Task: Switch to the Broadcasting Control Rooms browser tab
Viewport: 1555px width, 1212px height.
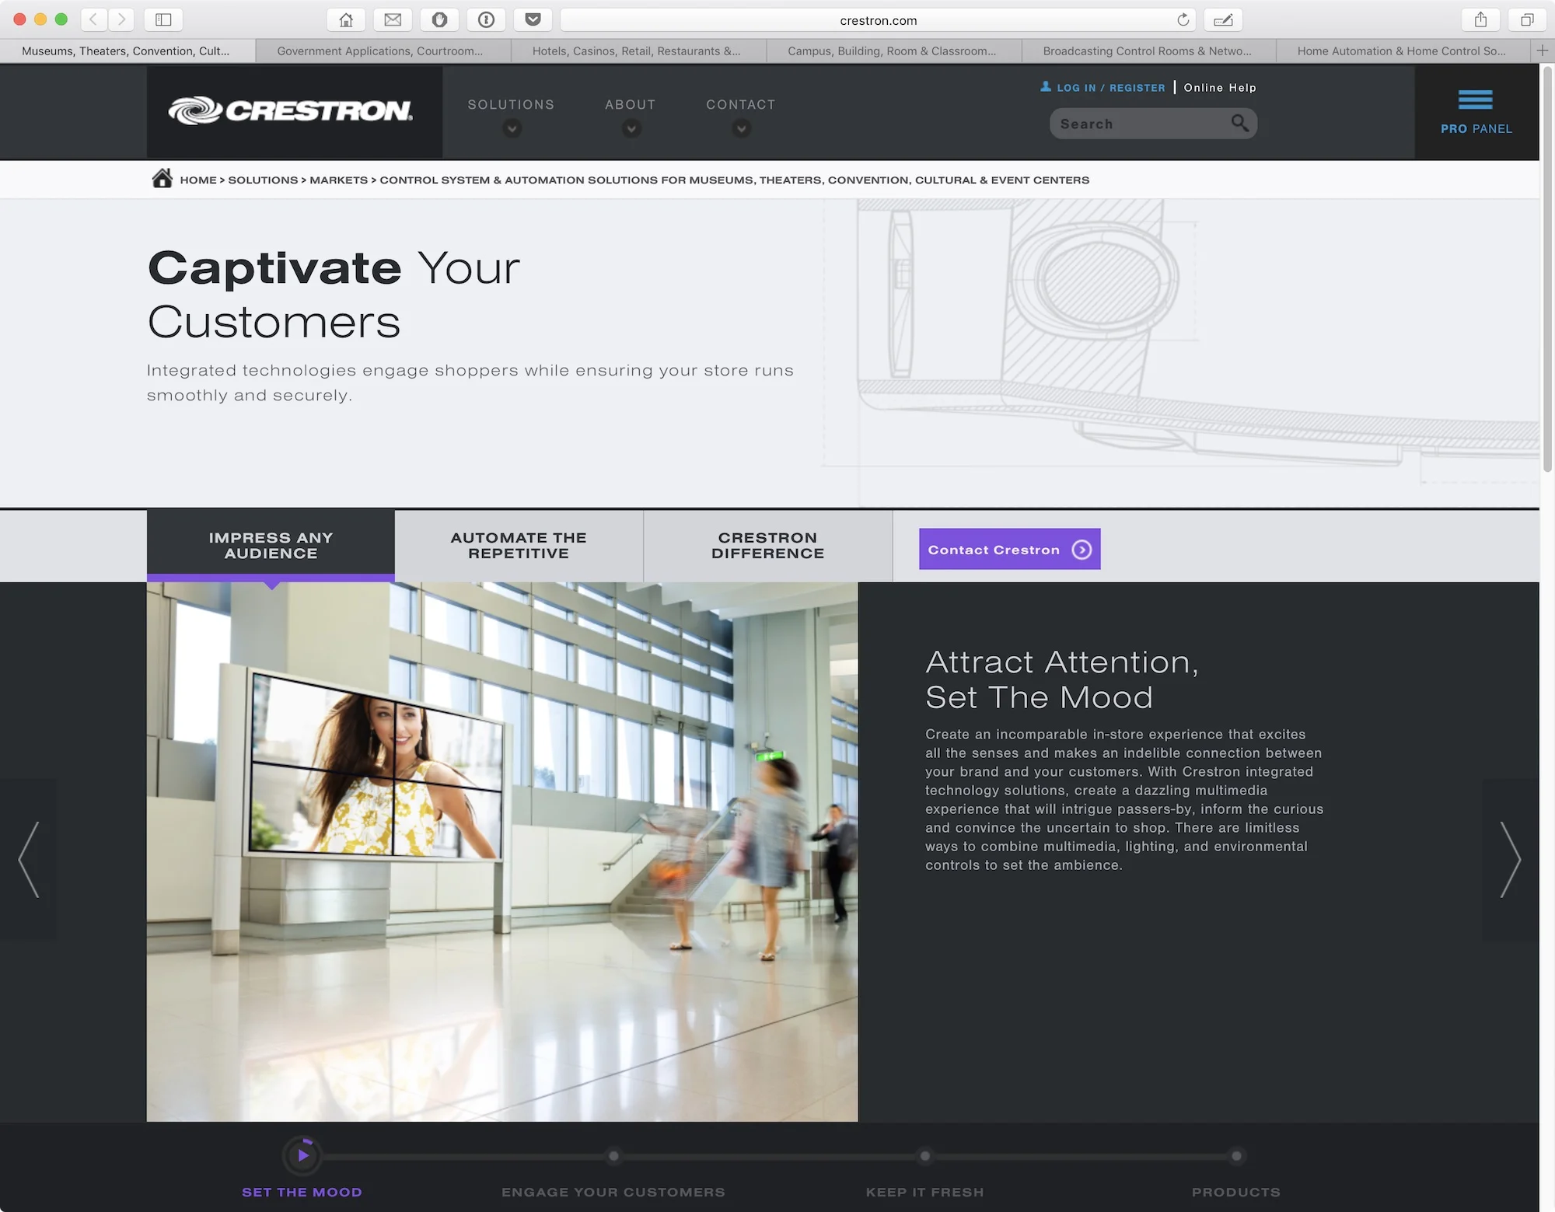Action: [x=1148, y=51]
